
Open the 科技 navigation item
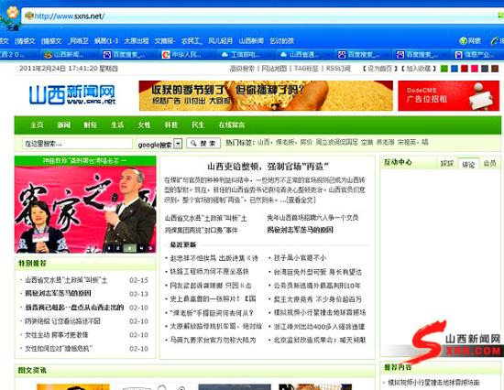click(x=171, y=125)
